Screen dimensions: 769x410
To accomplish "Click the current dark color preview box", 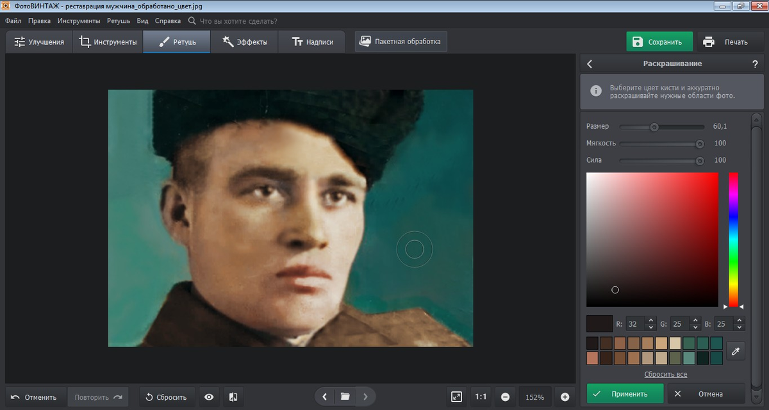I will click(x=599, y=324).
